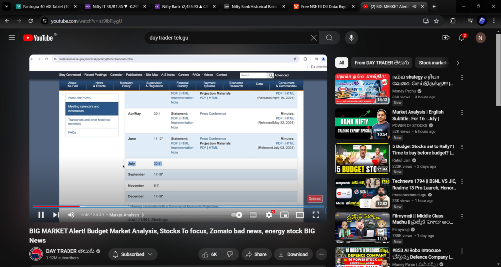This screenshot has width=501, height=267.
Task: Toggle theater mode
Action: 300,215
